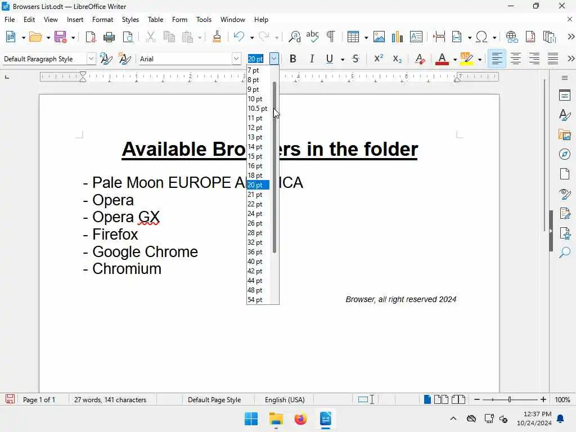Switch to book view layout
The height and width of the screenshot is (432, 576).
(x=458, y=399)
